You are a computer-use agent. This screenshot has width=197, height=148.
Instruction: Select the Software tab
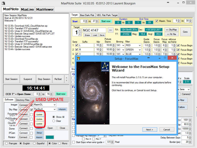pos(9,100)
